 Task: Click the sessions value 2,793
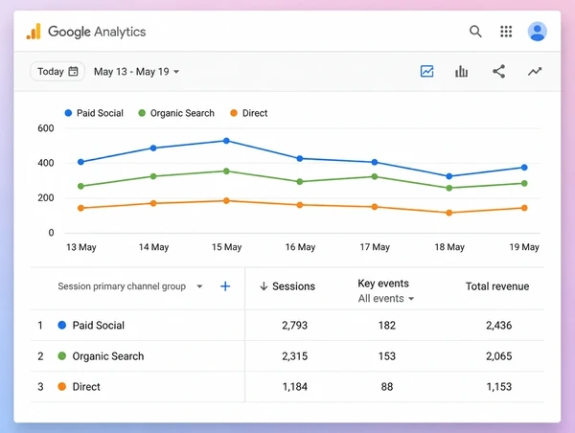[295, 325]
